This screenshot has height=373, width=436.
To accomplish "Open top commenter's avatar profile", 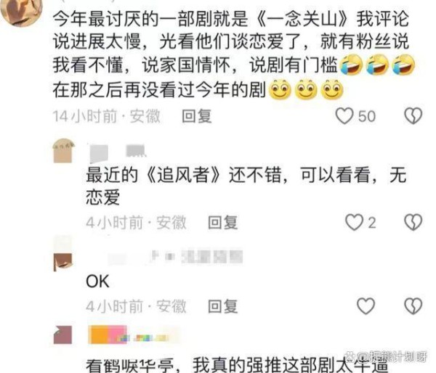I will pyautogui.click(x=21, y=12).
